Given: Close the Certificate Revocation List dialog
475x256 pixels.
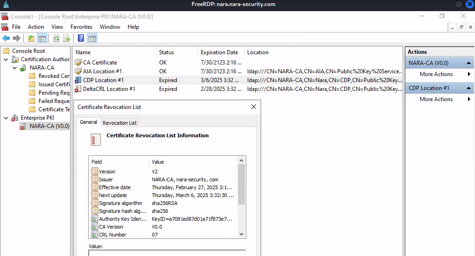Looking at the screenshot, I should (x=253, y=107).
